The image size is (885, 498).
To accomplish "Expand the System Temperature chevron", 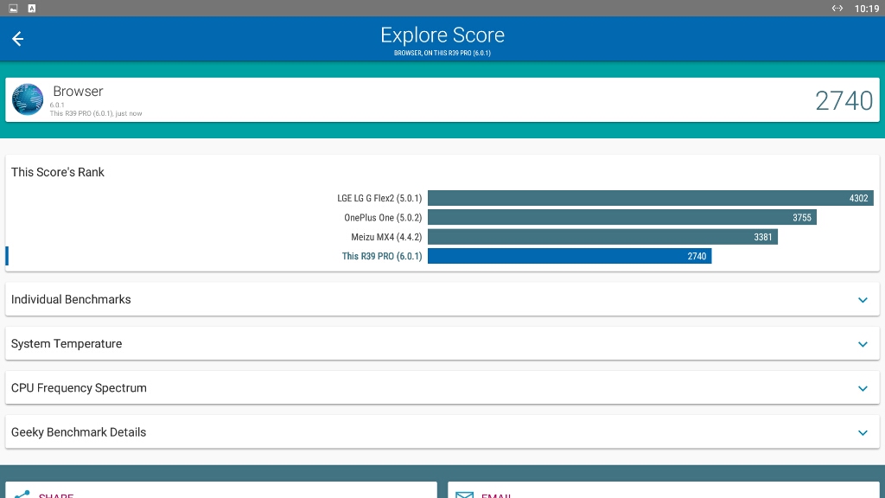I will coord(863,344).
